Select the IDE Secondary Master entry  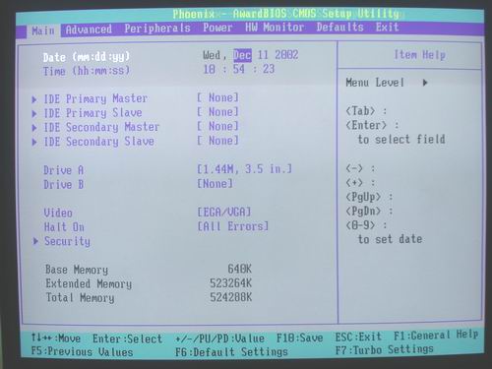pyautogui.click(x=101, y=127)
